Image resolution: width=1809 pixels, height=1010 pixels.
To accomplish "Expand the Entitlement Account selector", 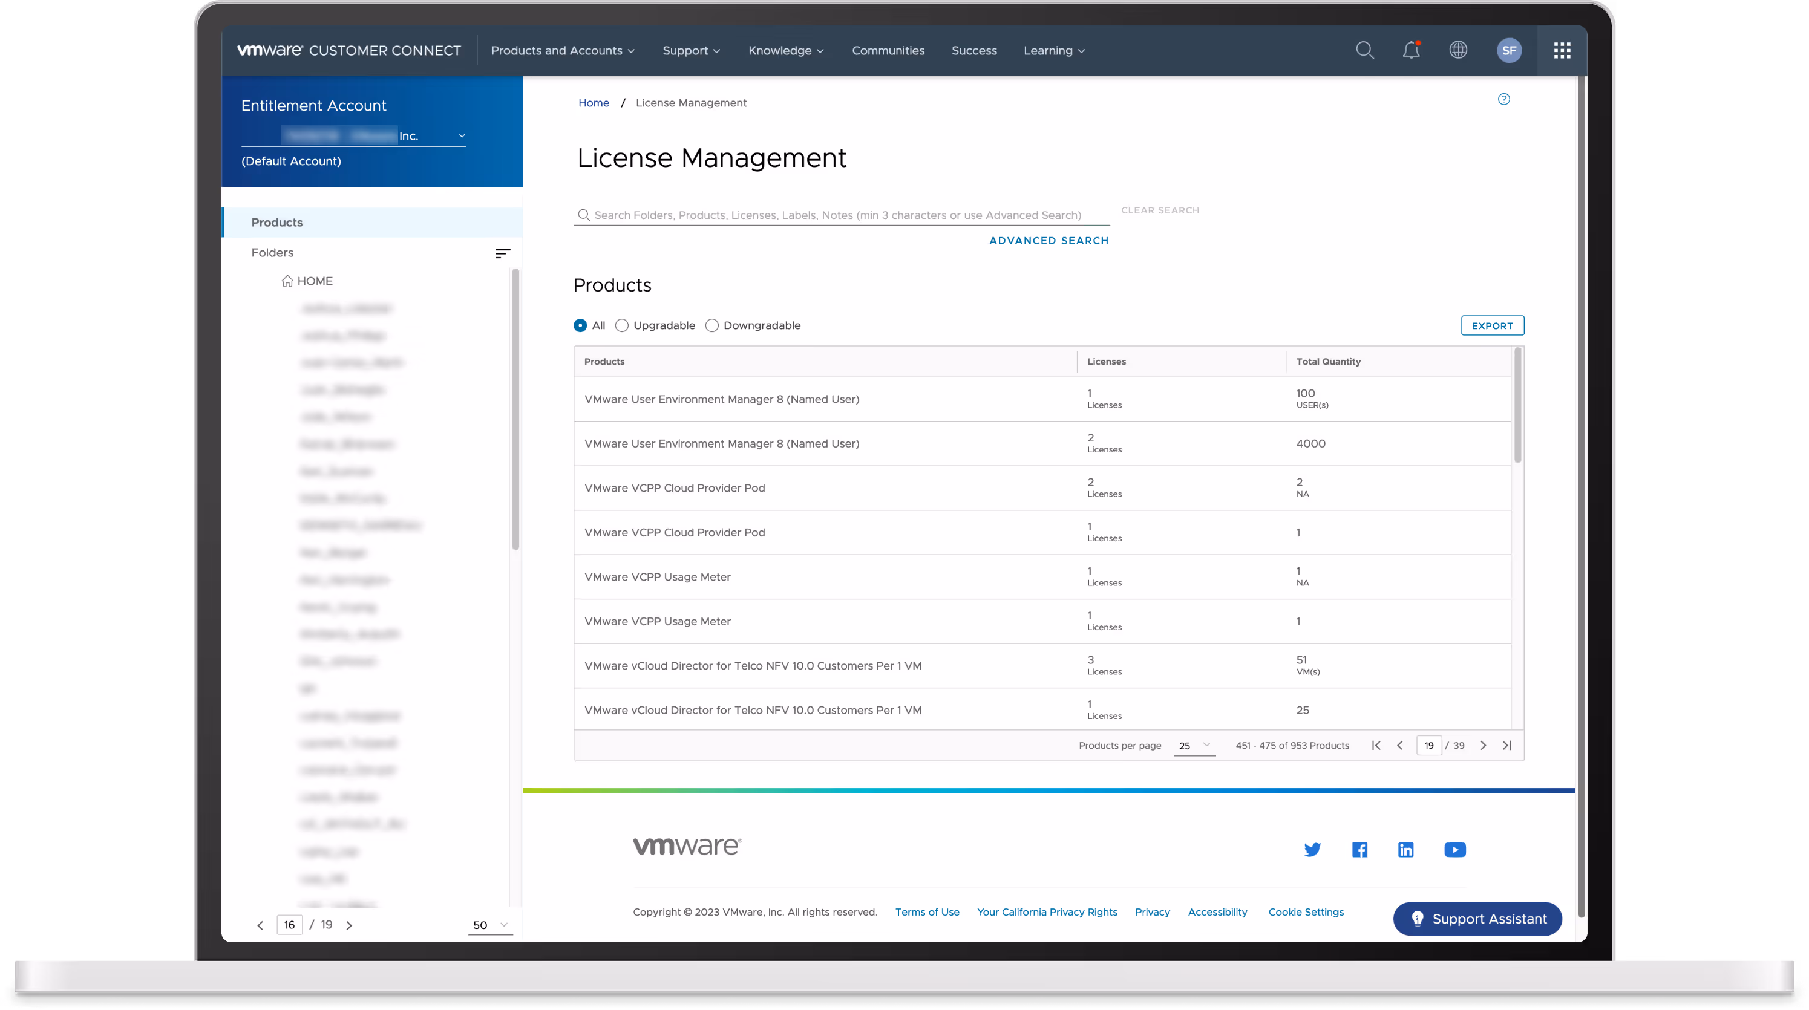I will (x=462, y=136).
